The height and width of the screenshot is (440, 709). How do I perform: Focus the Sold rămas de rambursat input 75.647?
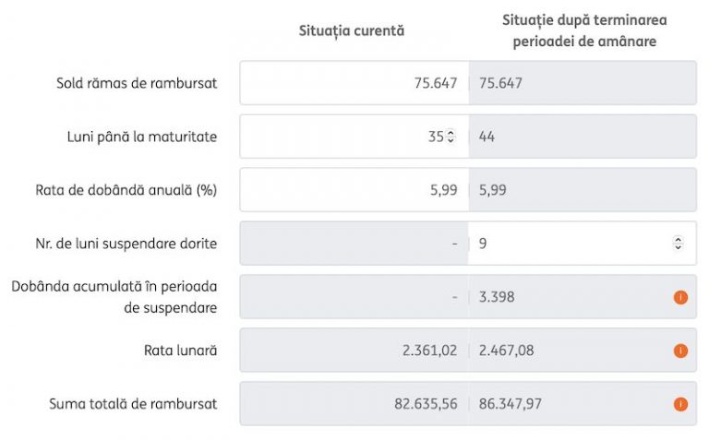[354, 83]
